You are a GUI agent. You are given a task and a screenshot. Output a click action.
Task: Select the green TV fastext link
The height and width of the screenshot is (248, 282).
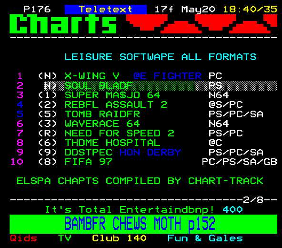click(x=65, y=238)
